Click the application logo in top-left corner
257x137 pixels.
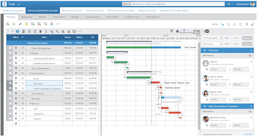[5, 4]
